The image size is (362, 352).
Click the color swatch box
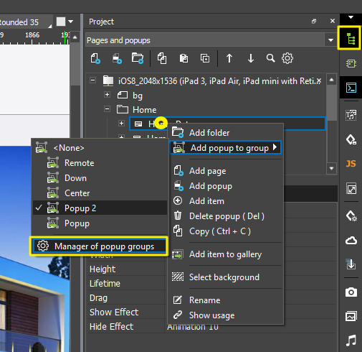[61, 22]
